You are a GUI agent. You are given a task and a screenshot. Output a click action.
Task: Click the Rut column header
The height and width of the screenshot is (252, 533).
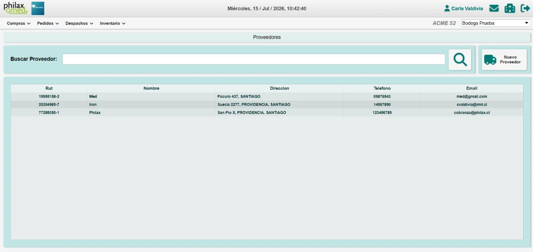coord(49,88)
